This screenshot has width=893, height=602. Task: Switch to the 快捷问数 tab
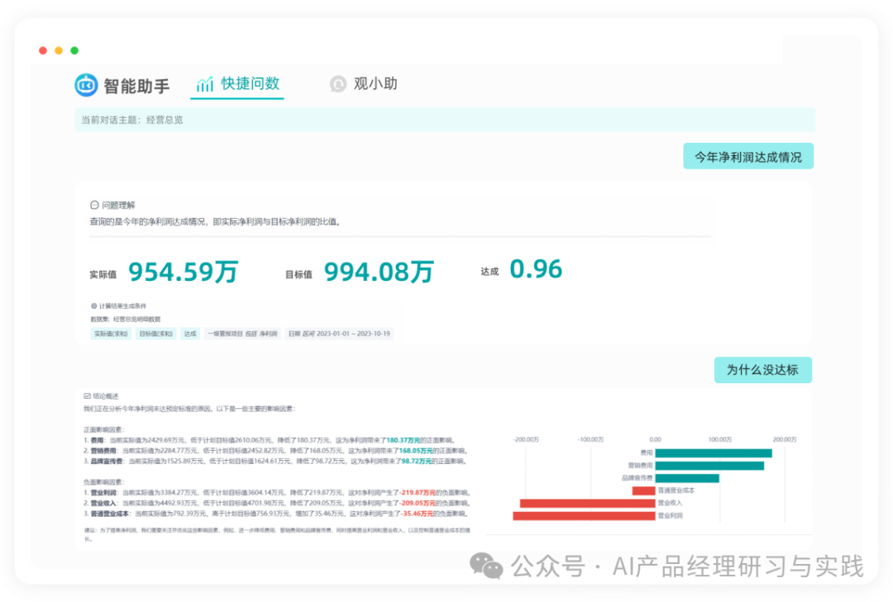237,84
